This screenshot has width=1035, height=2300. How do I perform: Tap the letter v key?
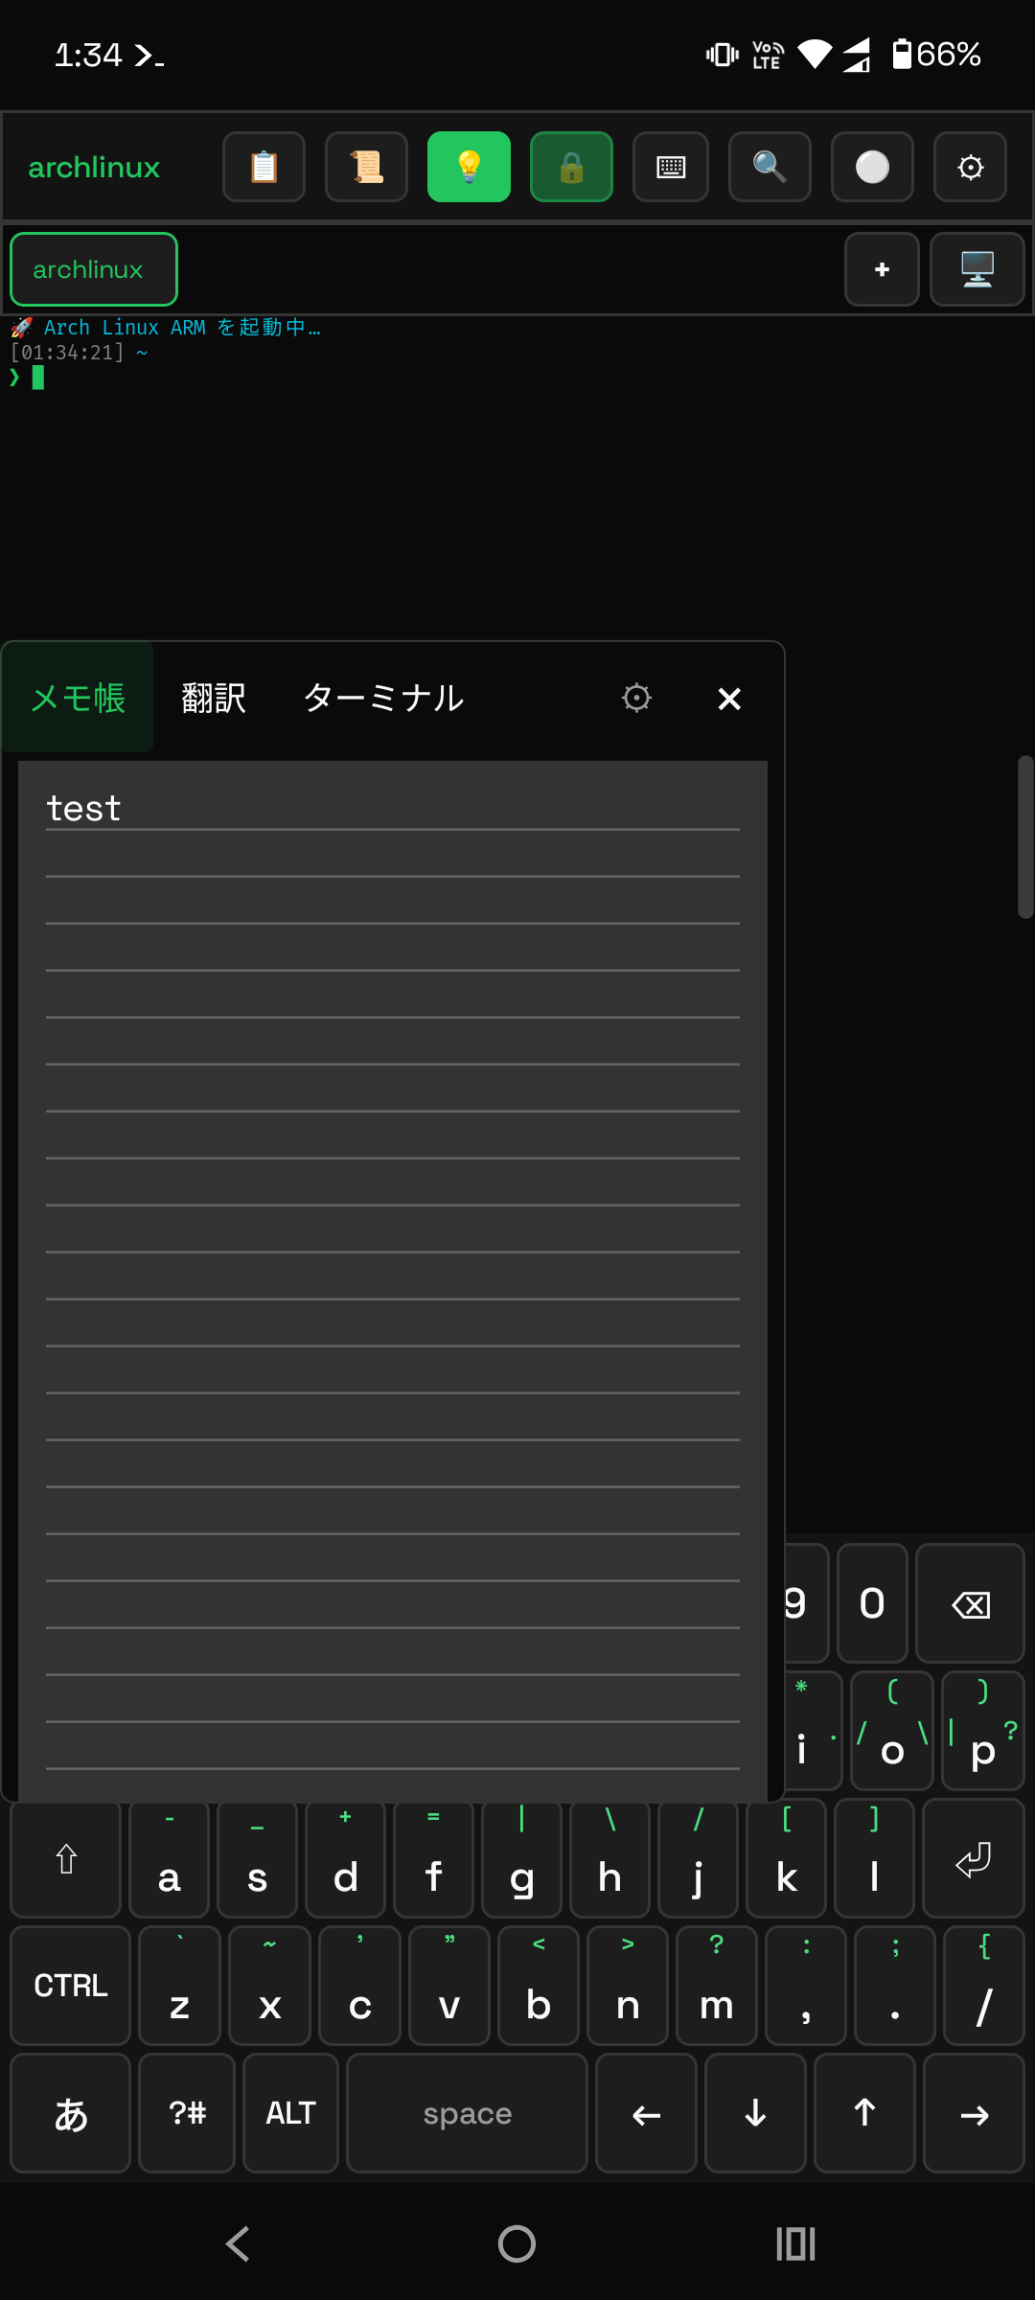(448, 1986)
